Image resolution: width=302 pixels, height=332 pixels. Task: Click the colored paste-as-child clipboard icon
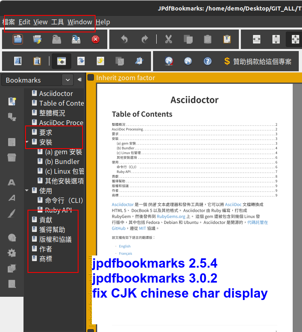coord(227,39)
